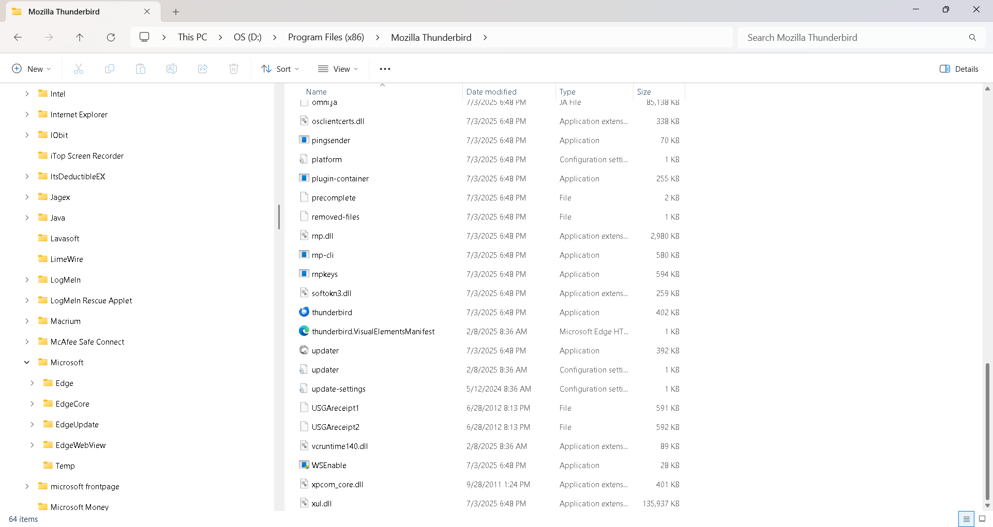Click the Rename icon in toolbar
This screenshot has height=527, width=993.
(172, 69)
